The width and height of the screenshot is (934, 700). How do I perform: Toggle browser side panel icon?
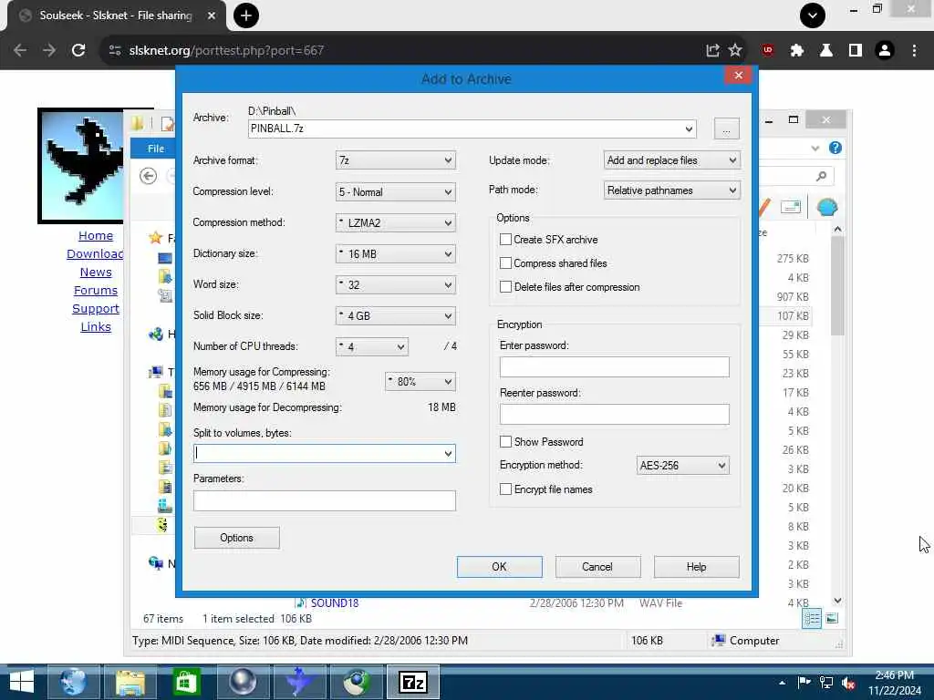[856, 51]
